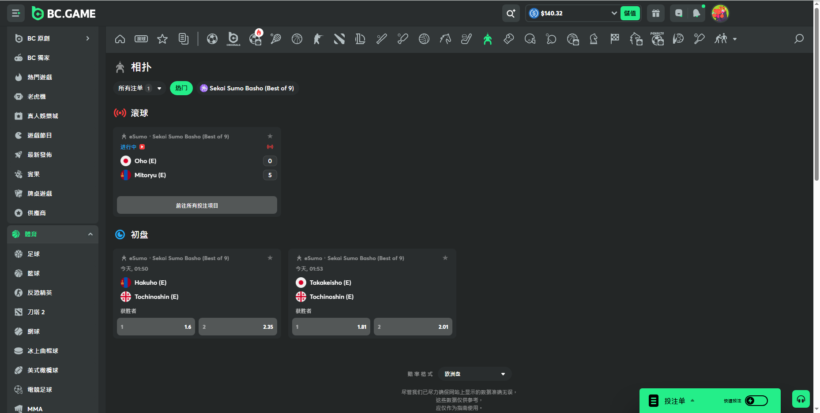Open slots in sidebar

click(53, 97)
